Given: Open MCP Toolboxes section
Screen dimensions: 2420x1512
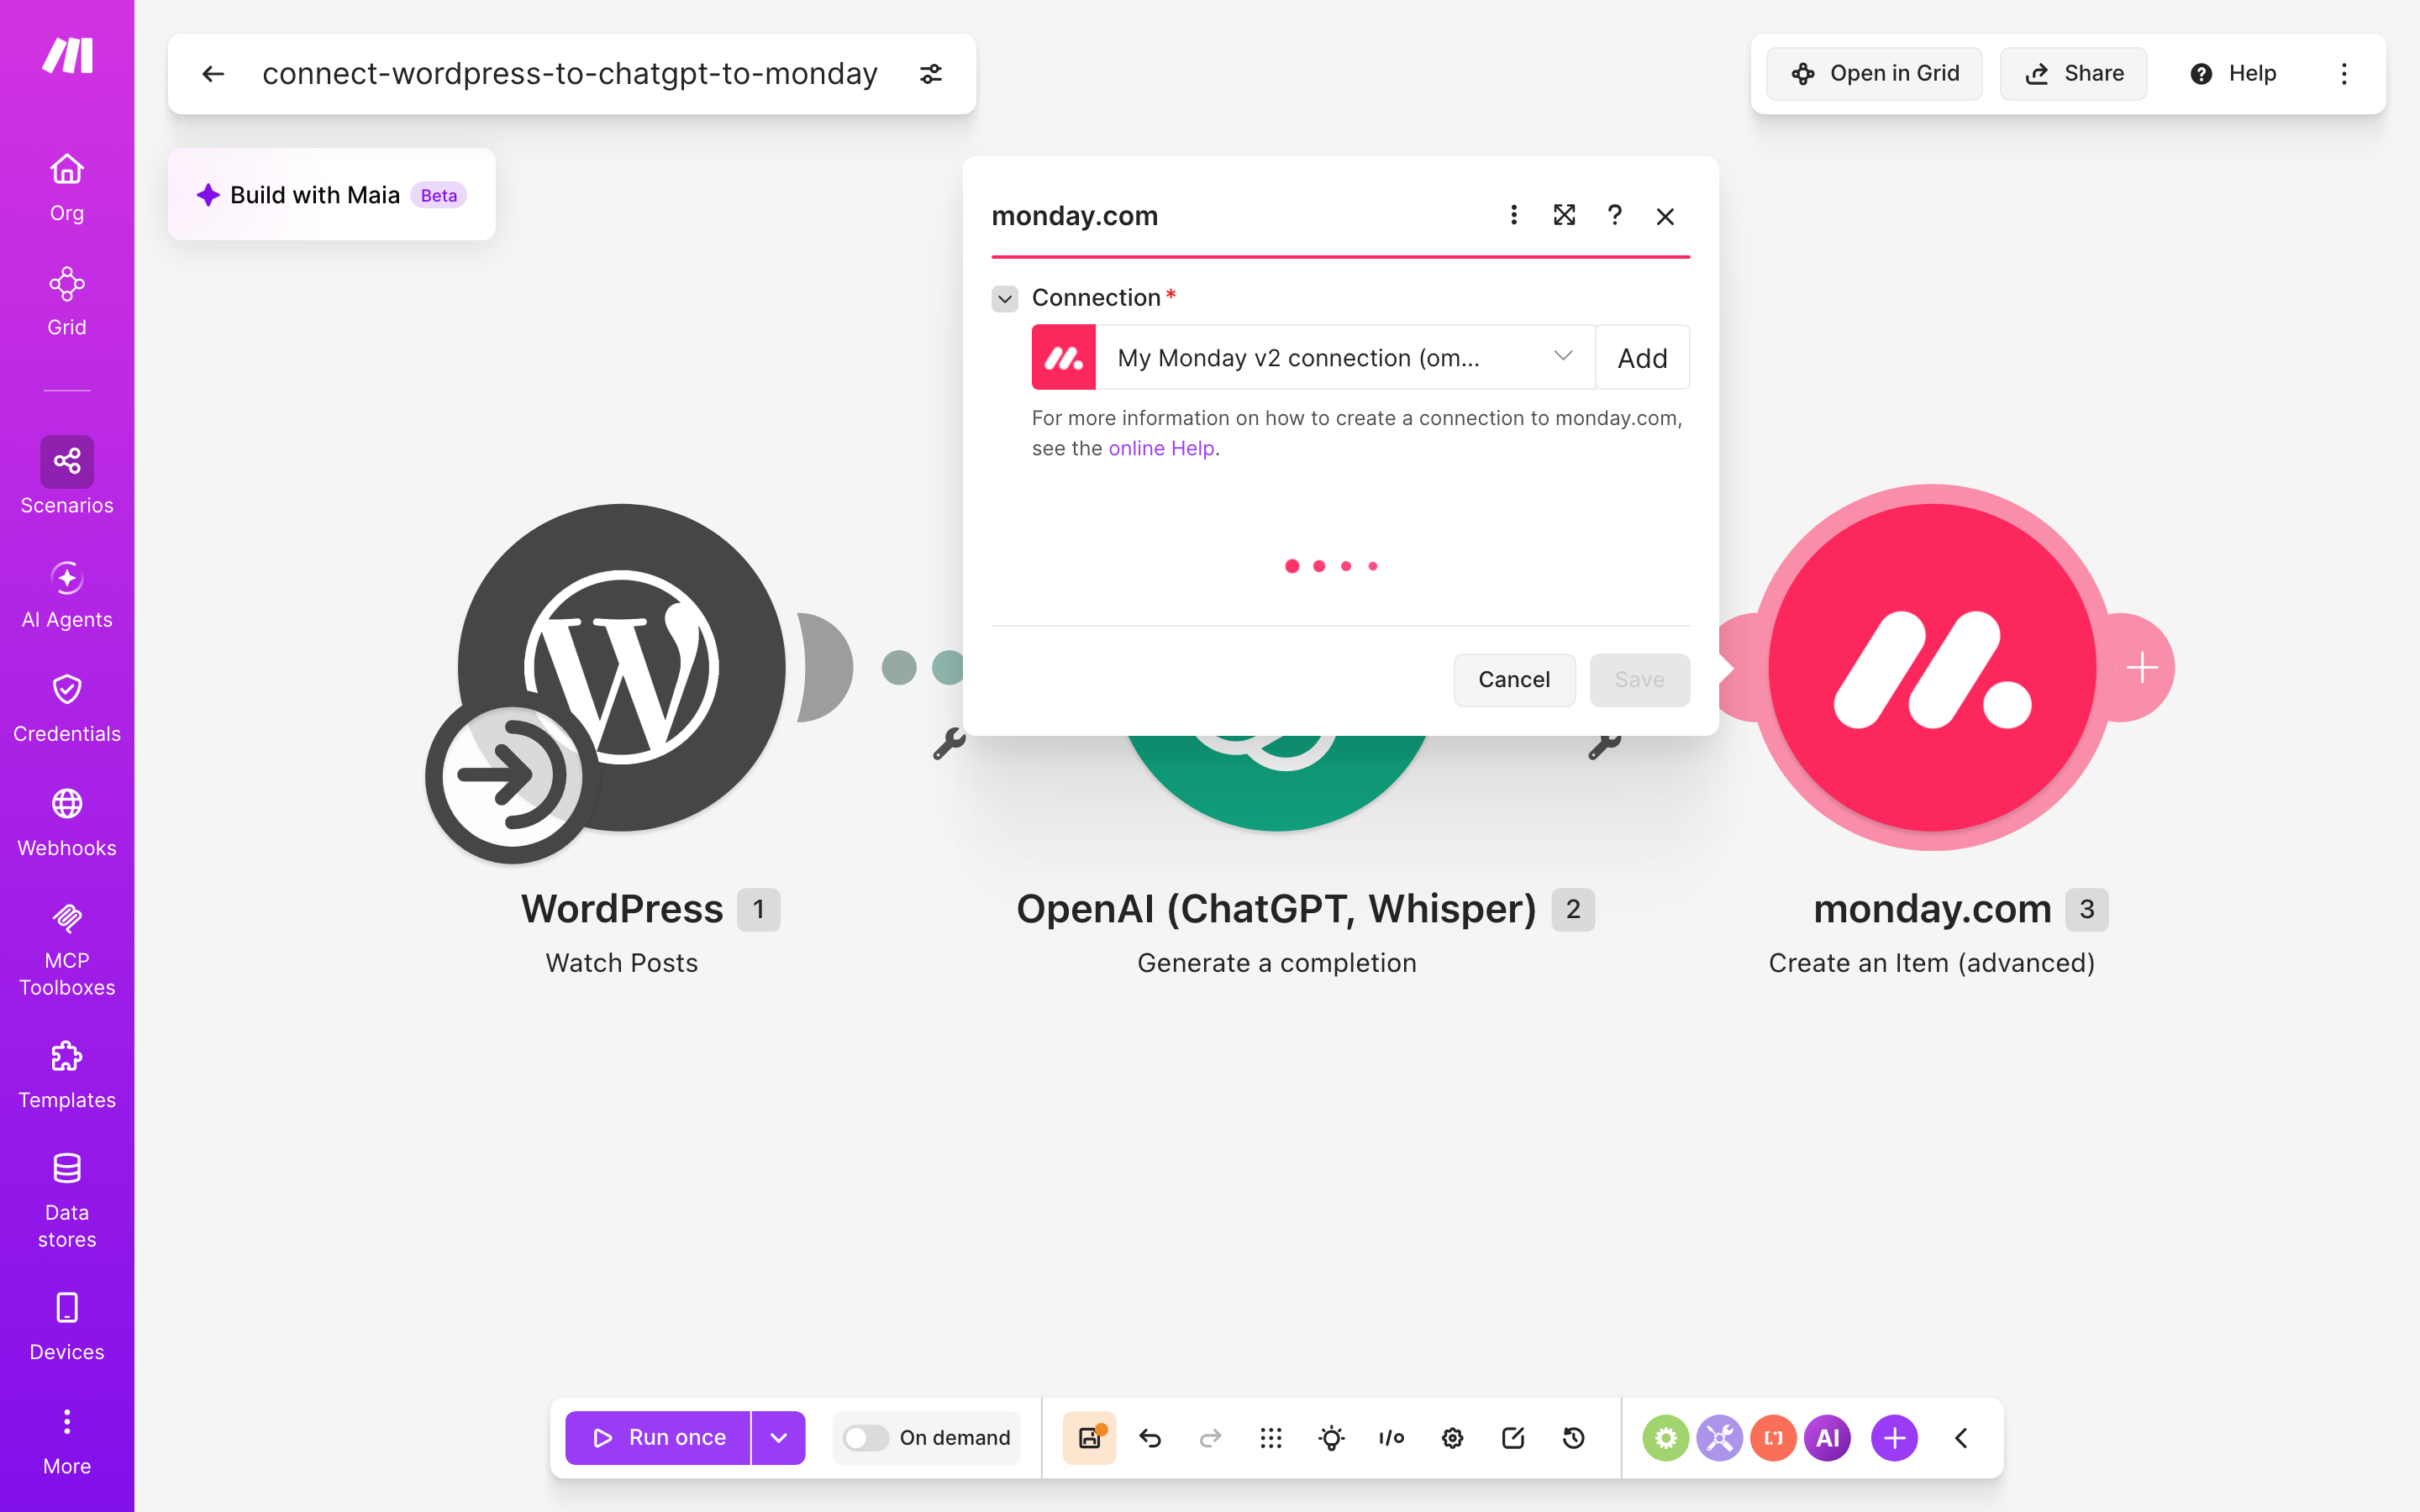Looking at the screenshot, I should pos(67,949).
